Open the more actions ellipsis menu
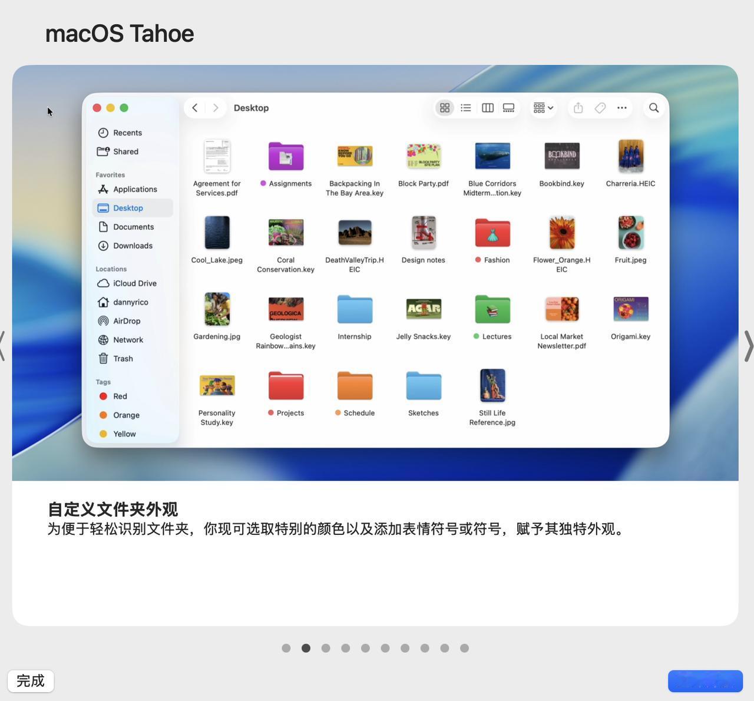Screen dimensions: 754x701 pyautogui.click(x=621, y=108)
